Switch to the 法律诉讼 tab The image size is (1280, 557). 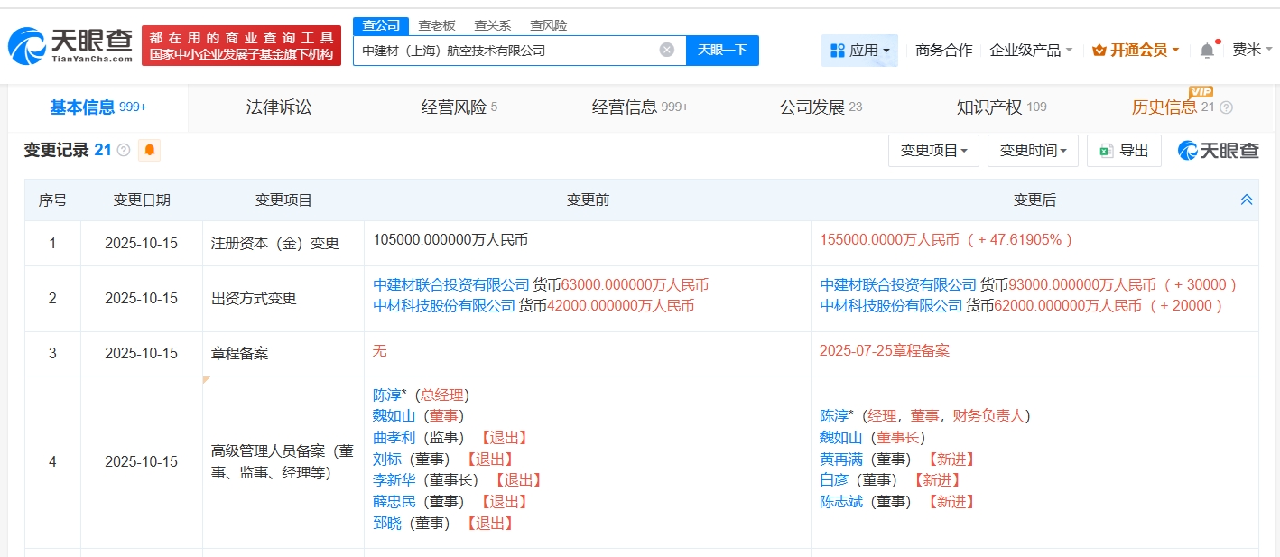(x=279, y=107)
